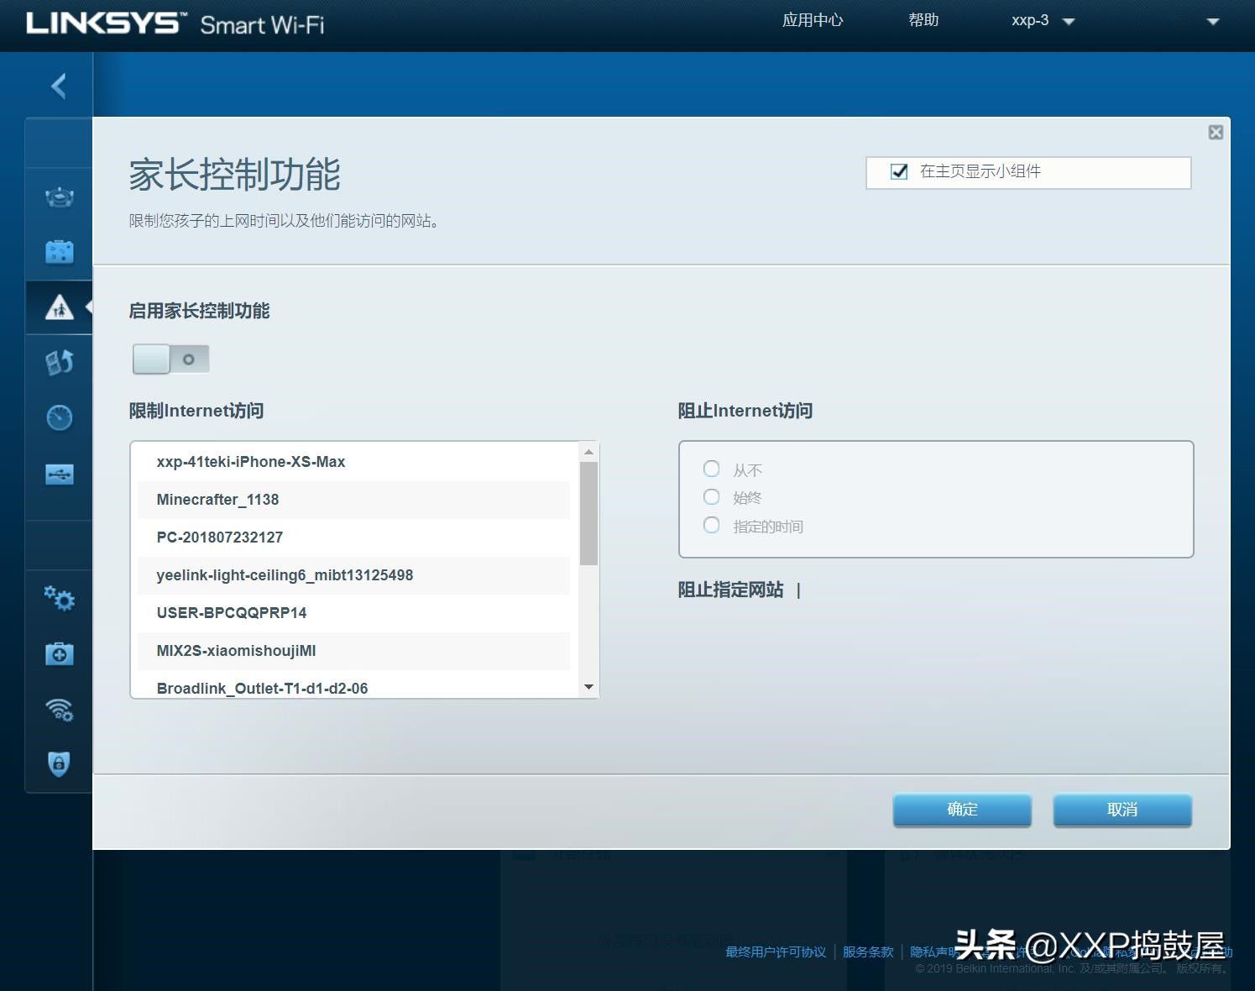Open the Wireless settings Wi-Fi icon

tap(59, 710)
